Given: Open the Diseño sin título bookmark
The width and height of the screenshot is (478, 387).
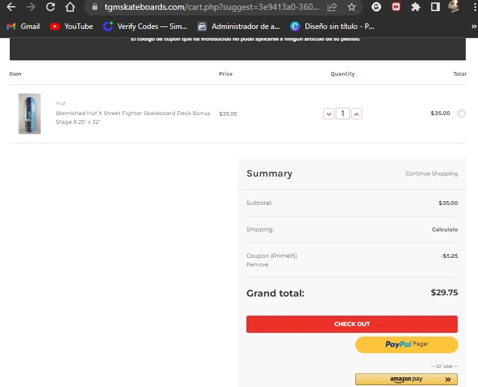Looking at the screenshot, I should (x=332, y=26).
